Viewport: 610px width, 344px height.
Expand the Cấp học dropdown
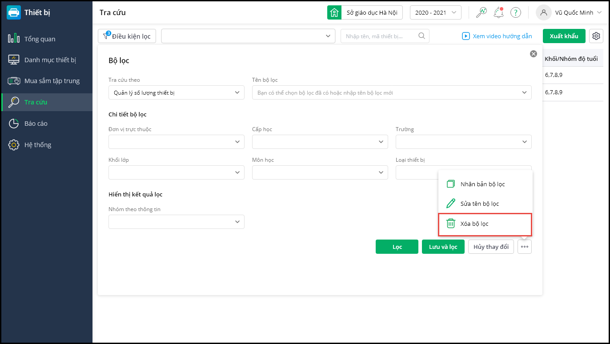click(320, 142)
